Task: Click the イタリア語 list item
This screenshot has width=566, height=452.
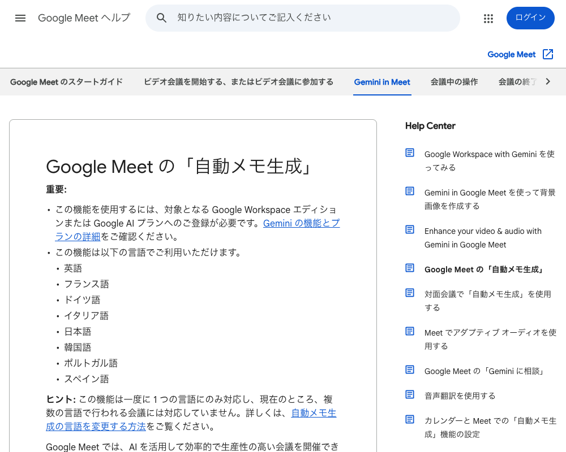Action: pos(86,316)
